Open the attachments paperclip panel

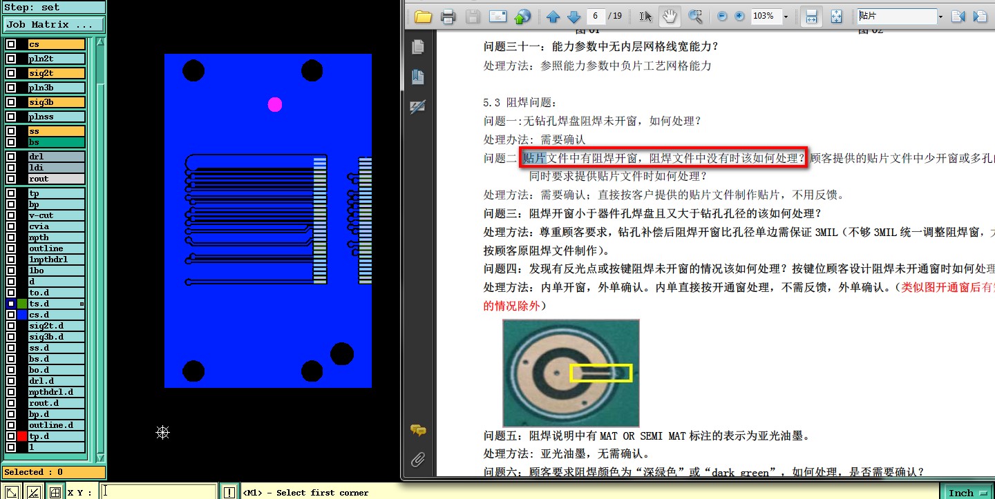(x=418, y=459)
